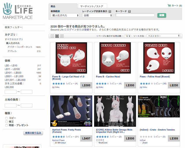Click L$500 price button on CORE Albino
The image size is (185, 148).
click(130, 138)
